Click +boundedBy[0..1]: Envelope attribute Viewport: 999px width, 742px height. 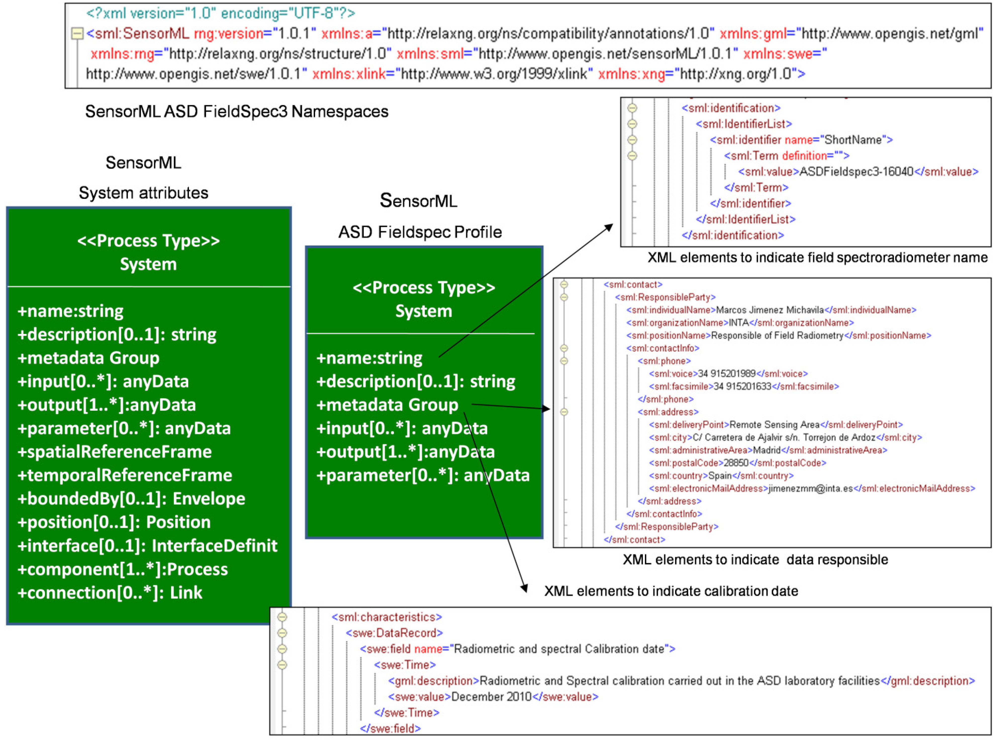pyautogui.click(x=131, y=499)
